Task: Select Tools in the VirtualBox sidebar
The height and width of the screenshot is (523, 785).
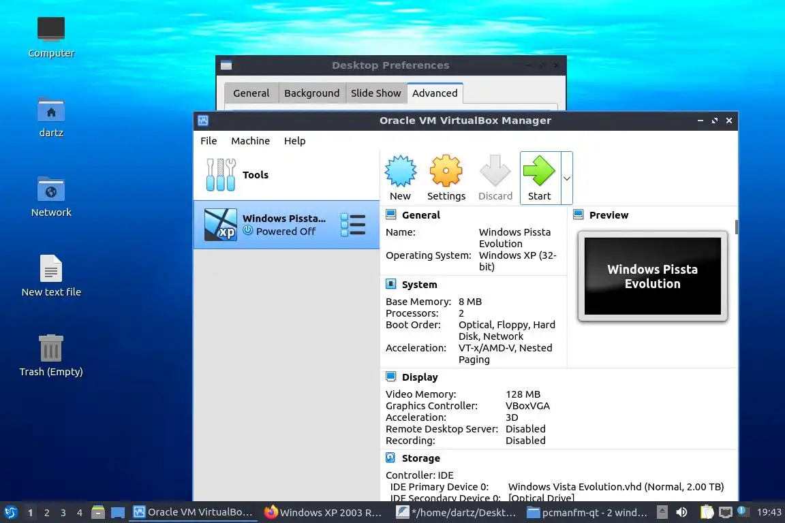Action: (x=286, y=174)
